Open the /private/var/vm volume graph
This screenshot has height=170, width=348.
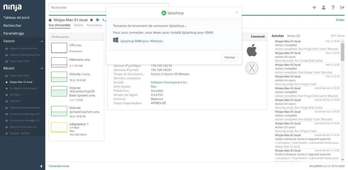(x=59, y=111)
